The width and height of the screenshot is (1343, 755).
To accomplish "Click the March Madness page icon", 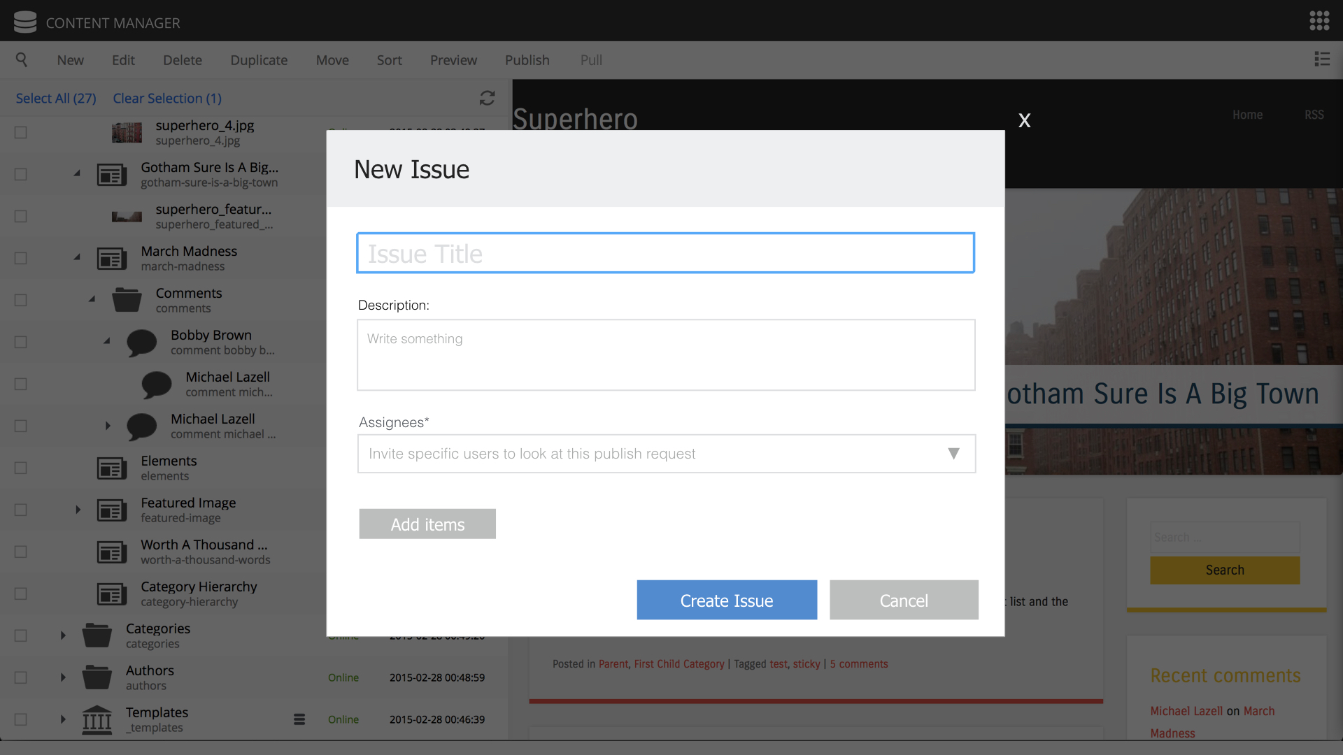I will pos(112,259).
